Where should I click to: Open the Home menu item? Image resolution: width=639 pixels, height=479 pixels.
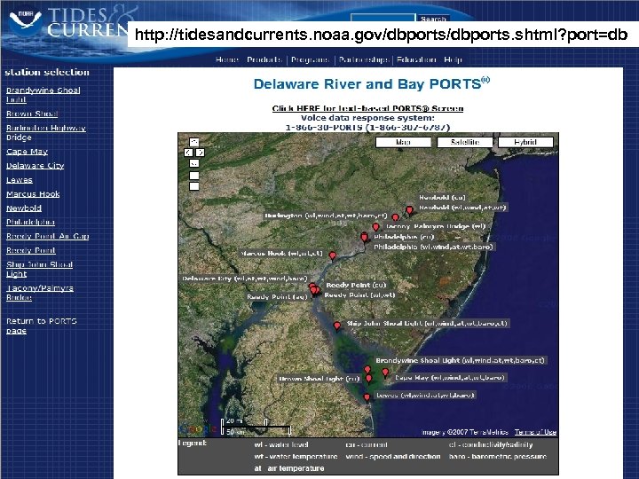pos(227,59)
